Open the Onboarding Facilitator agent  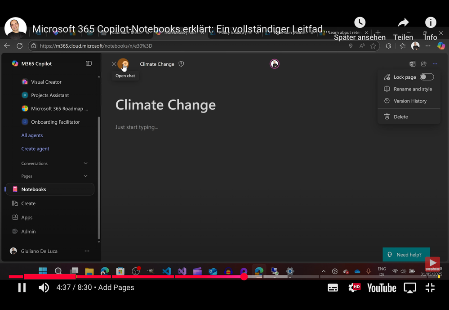(51, 122)
